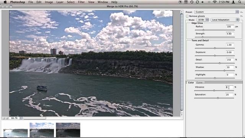Click the horizontal preview scrollbar
The width and height of the screenshot is (245, 138).
point(35,118)
